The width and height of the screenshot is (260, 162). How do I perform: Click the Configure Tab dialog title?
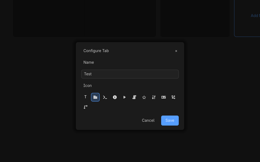[x=96, y=51]
